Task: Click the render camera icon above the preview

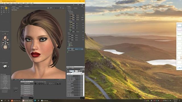Action: coord(48,8)
